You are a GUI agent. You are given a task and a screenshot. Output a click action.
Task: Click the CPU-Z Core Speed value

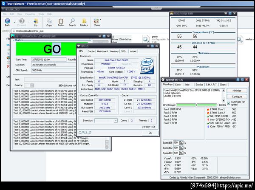(x=105, y=100)
